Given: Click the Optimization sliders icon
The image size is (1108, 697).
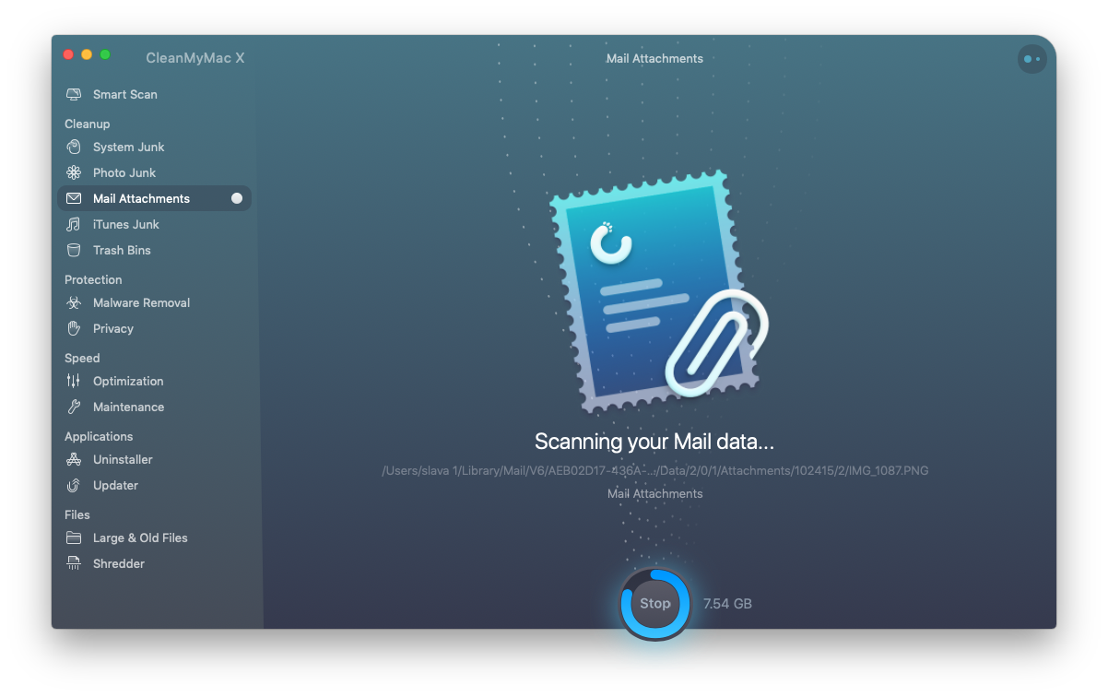Looking at the screenshot, I should (74, 381).
